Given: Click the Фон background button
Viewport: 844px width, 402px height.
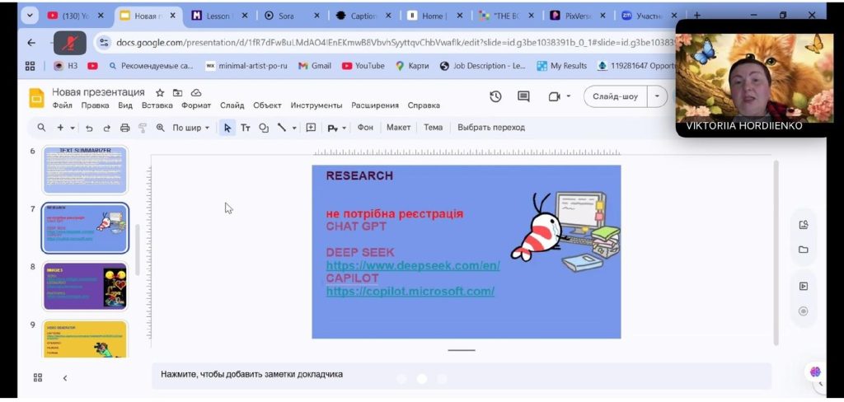Looking at the screenshot, I should pos(365,128).
